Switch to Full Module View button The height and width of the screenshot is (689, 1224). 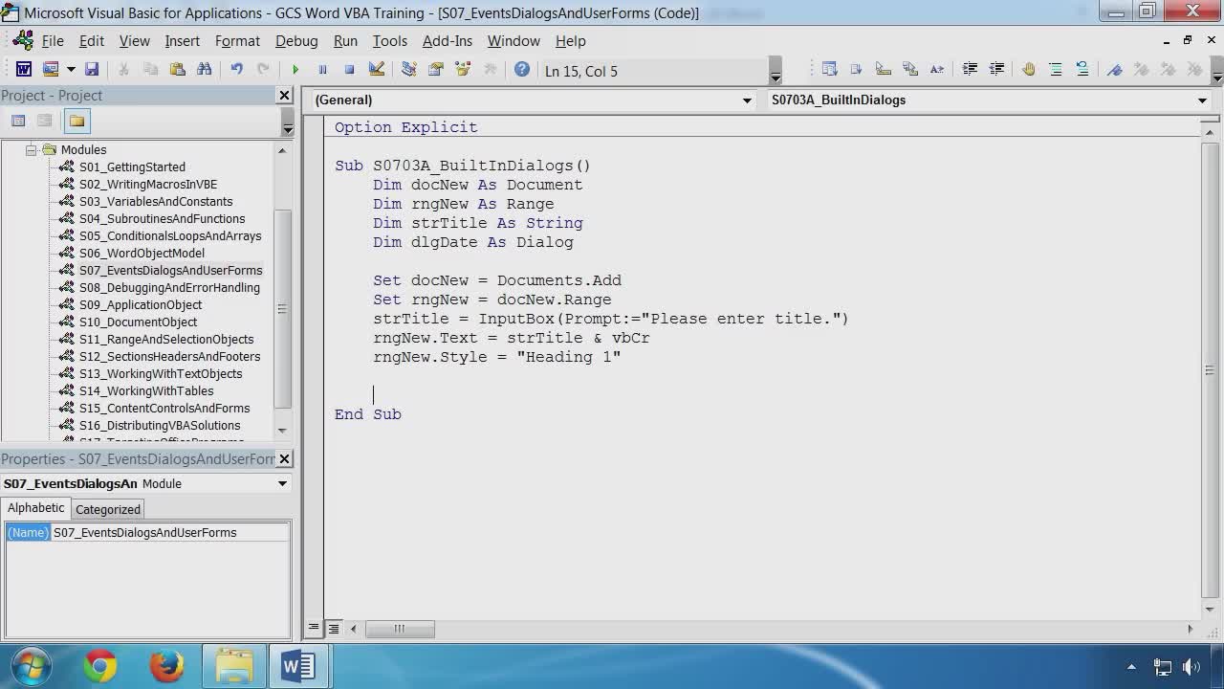334,629
